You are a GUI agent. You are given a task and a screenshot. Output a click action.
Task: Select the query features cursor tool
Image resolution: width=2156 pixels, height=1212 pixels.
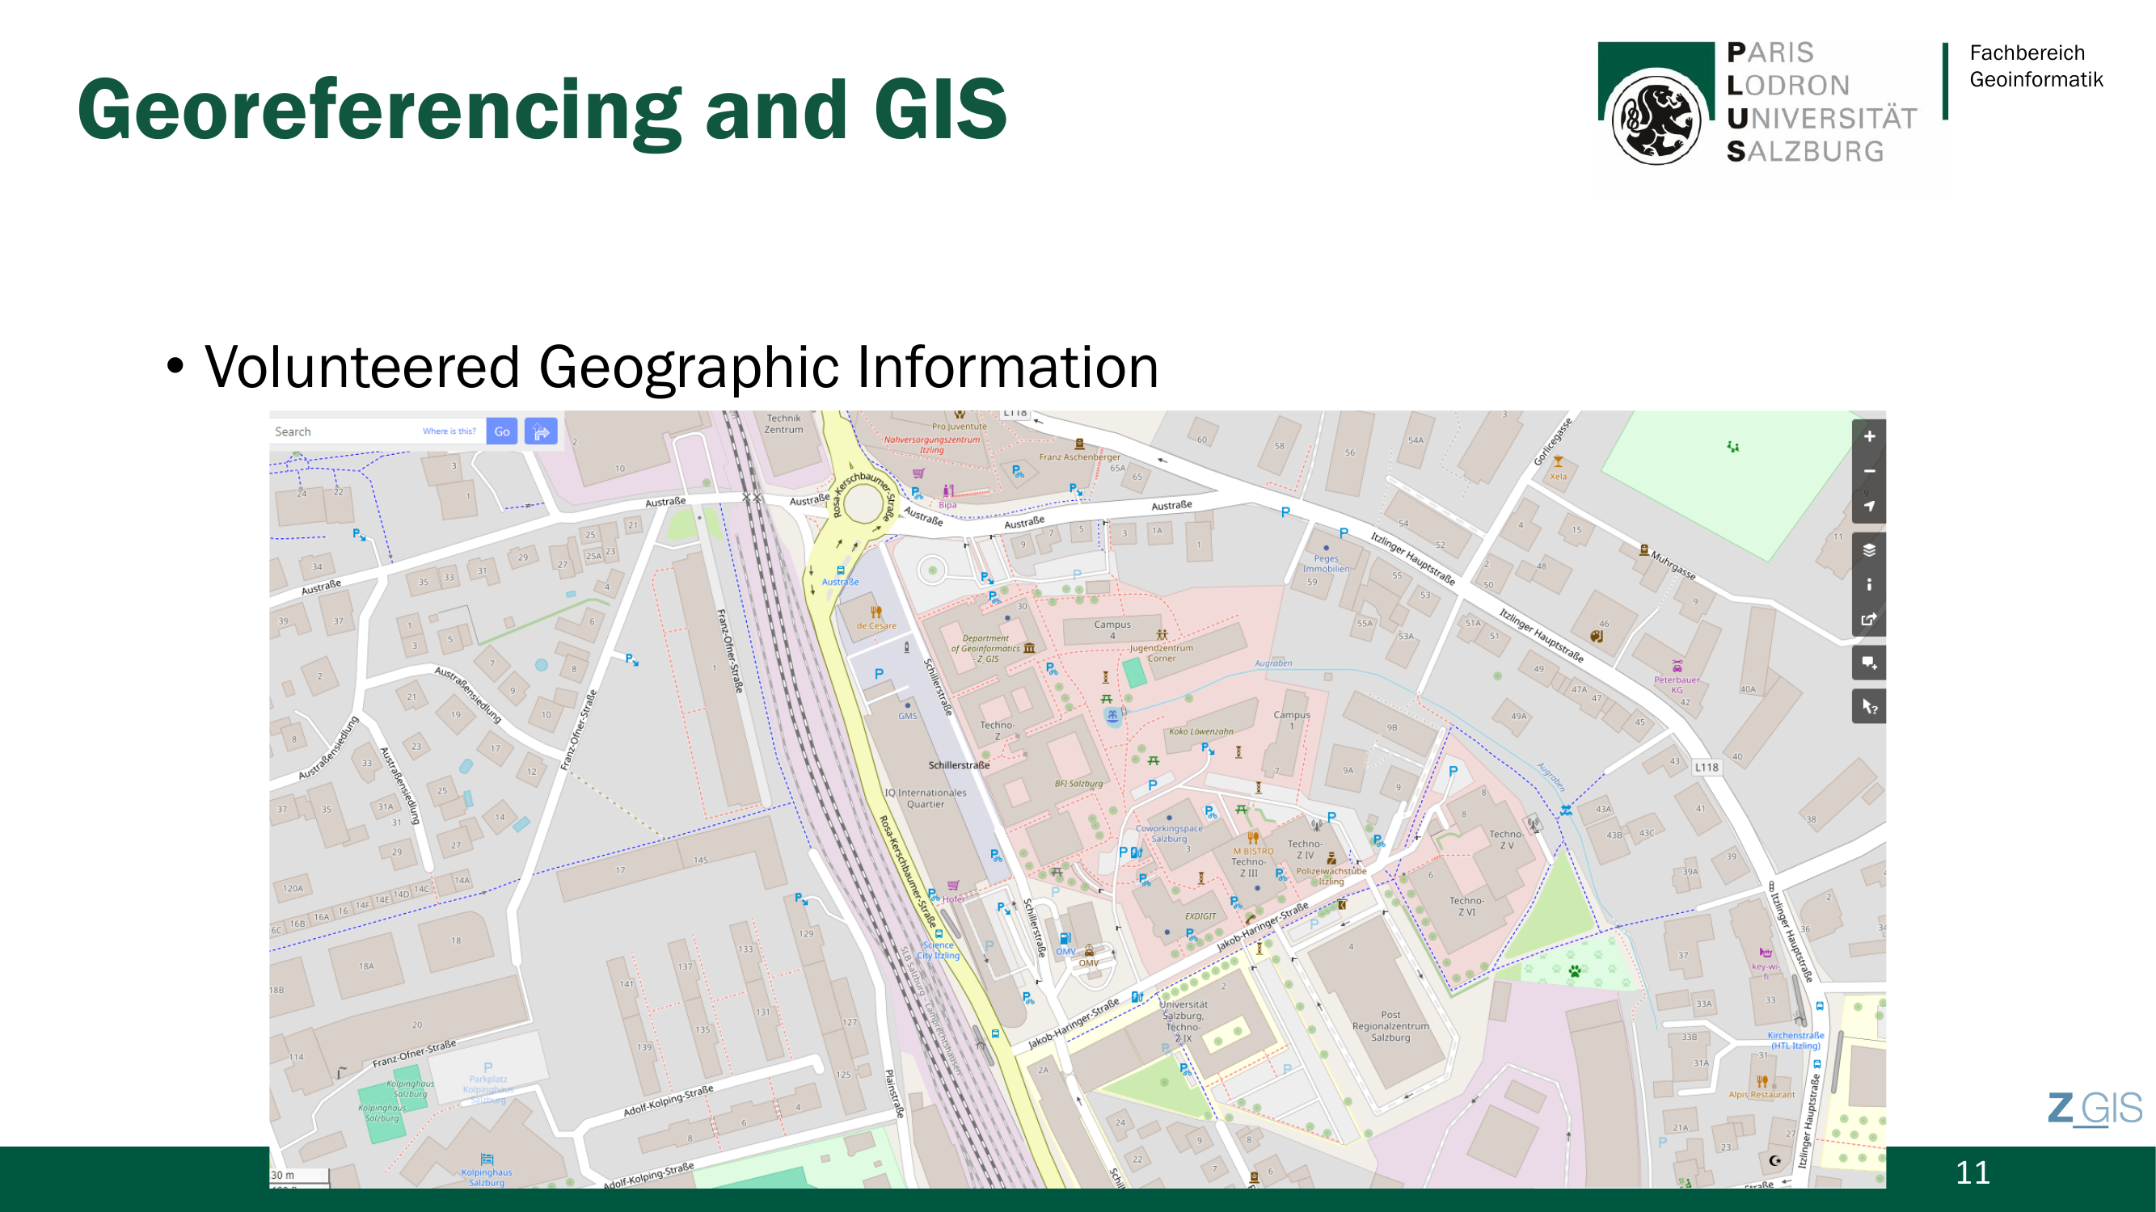[1869, 707]
